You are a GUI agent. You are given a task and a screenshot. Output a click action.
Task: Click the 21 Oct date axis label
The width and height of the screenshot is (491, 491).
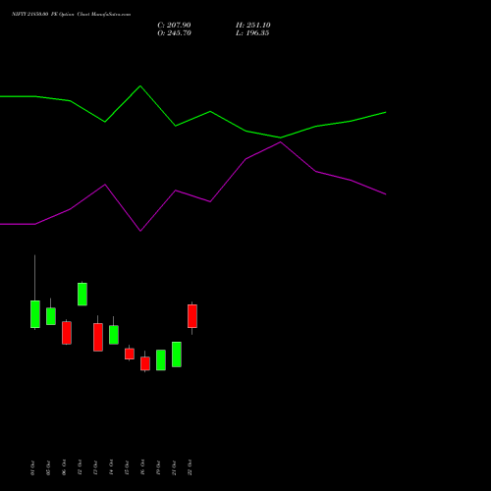[x=174, y=467]
